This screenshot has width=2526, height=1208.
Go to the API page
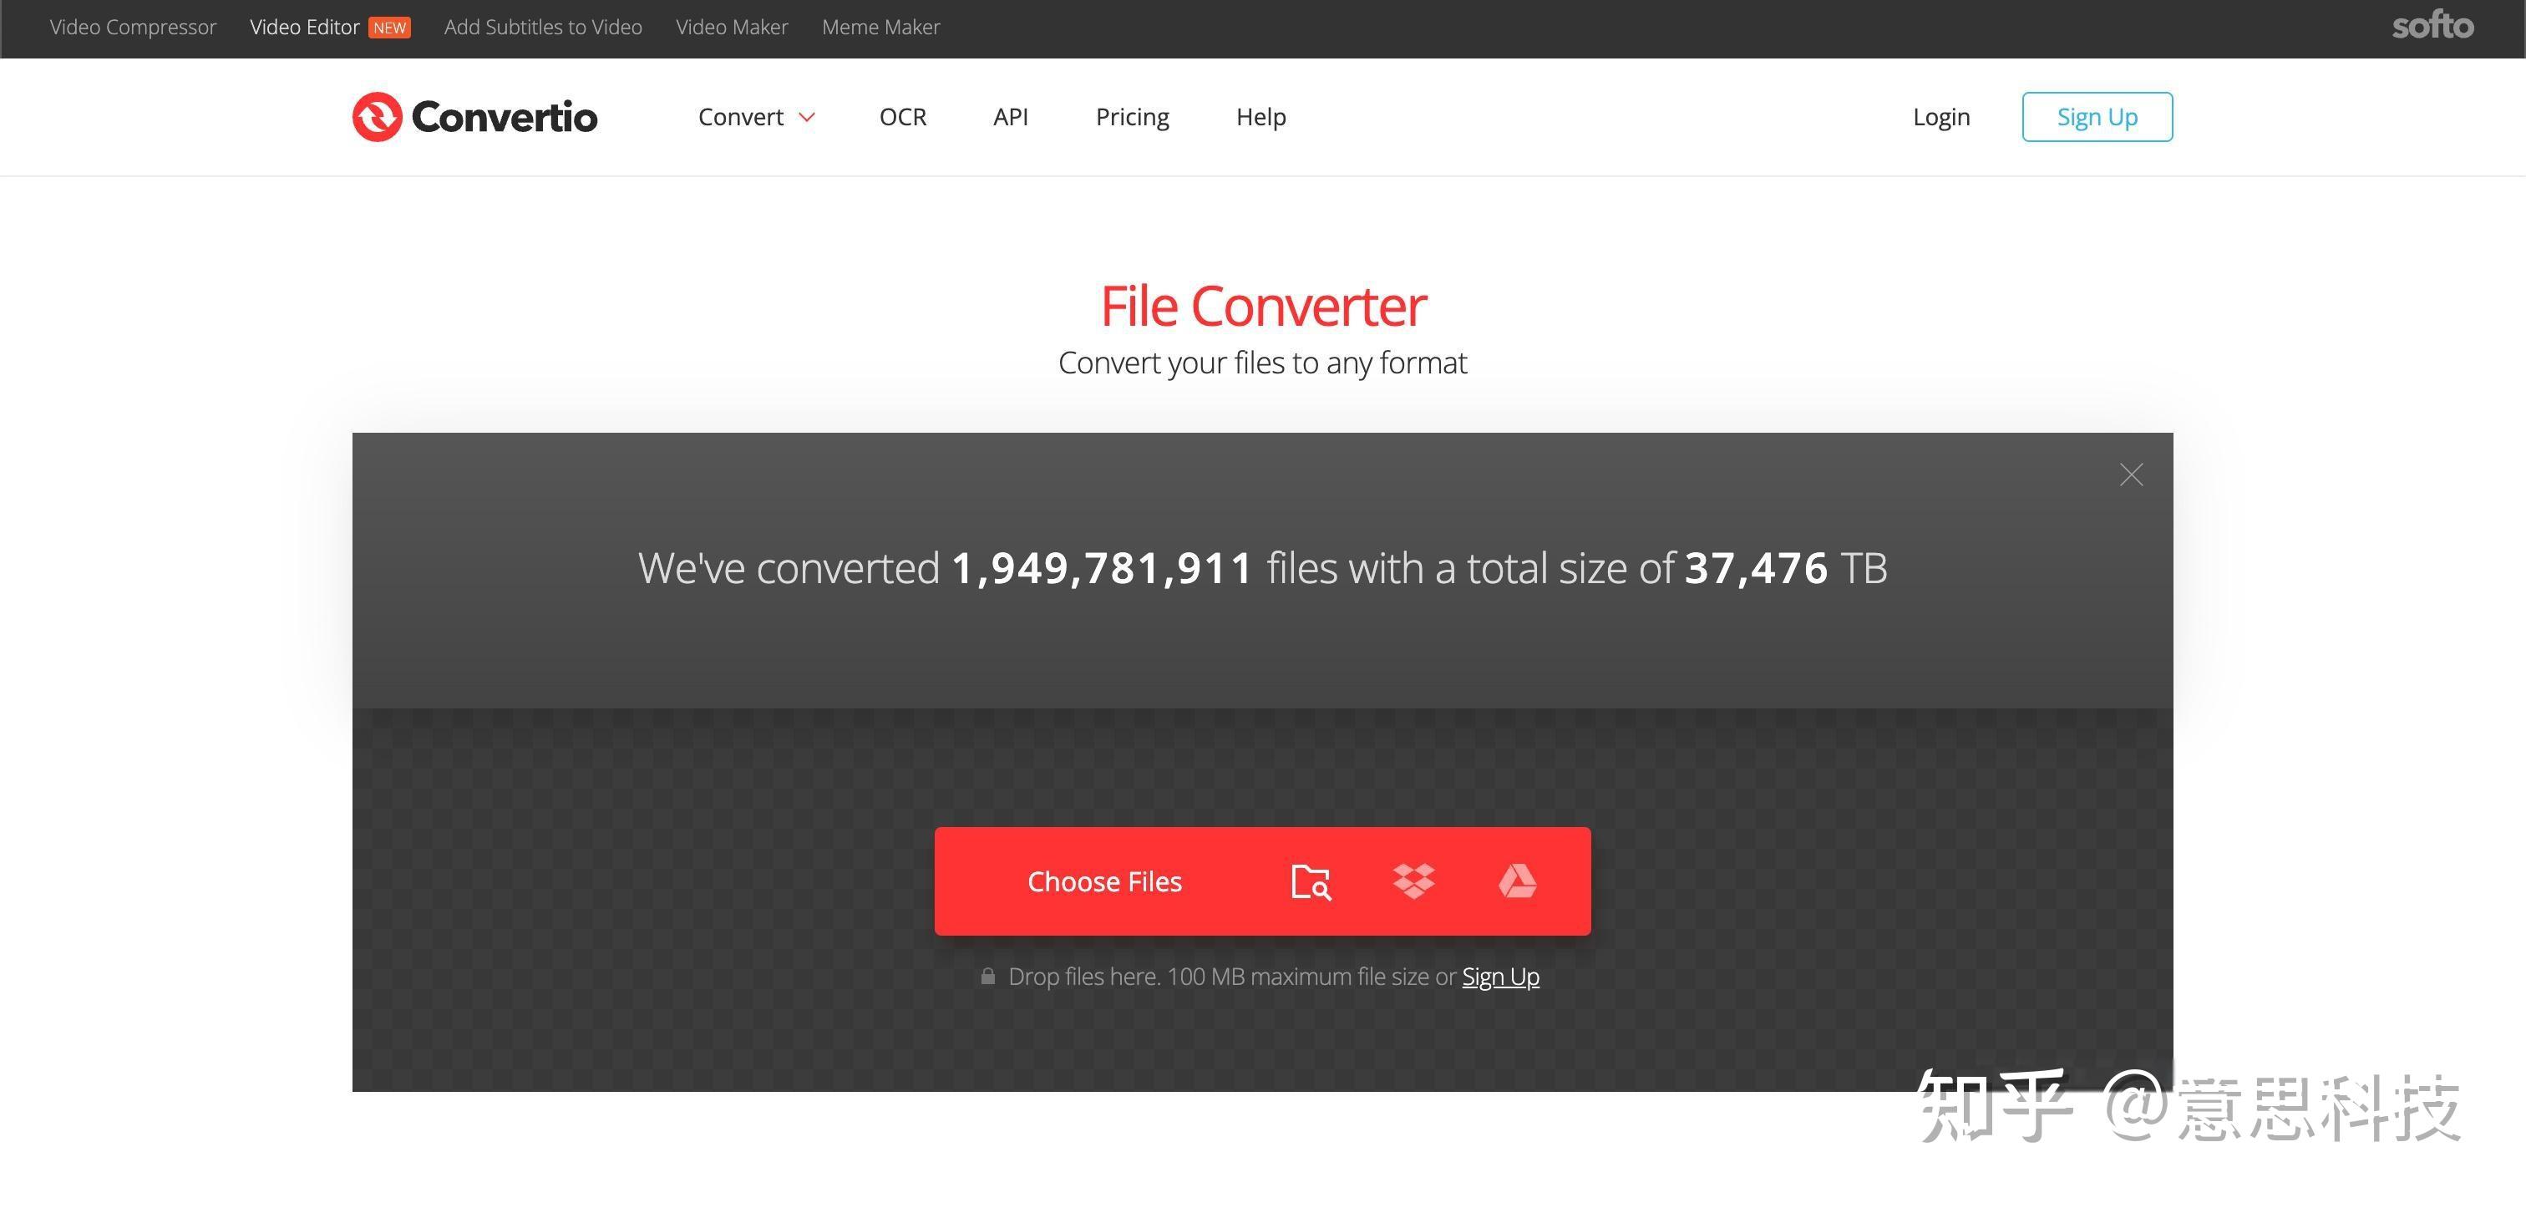pyautogui.click(x=1010, y=117)
